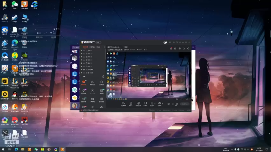Open the orange highlighted toolbox tool

(84, 83)
